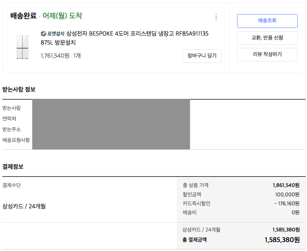Viewport: 307px width, 251px height.
Task: Click the 받는주소 row label
Action: [x=11, y=129]
